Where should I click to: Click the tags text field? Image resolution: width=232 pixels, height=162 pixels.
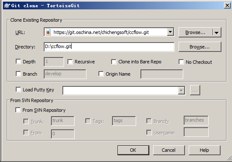pyautogui.click(x=124, y=121)
